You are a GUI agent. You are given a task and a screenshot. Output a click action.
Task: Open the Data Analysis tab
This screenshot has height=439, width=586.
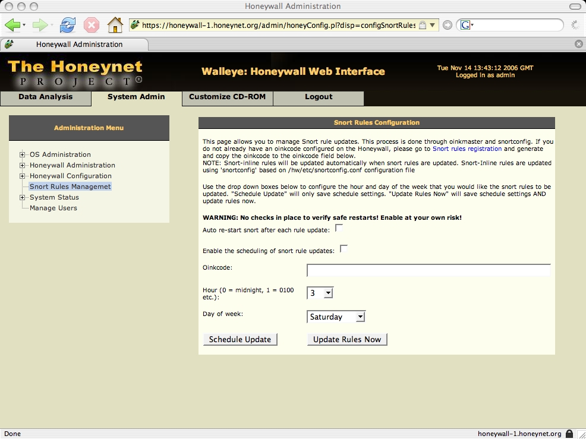(46, 97)
